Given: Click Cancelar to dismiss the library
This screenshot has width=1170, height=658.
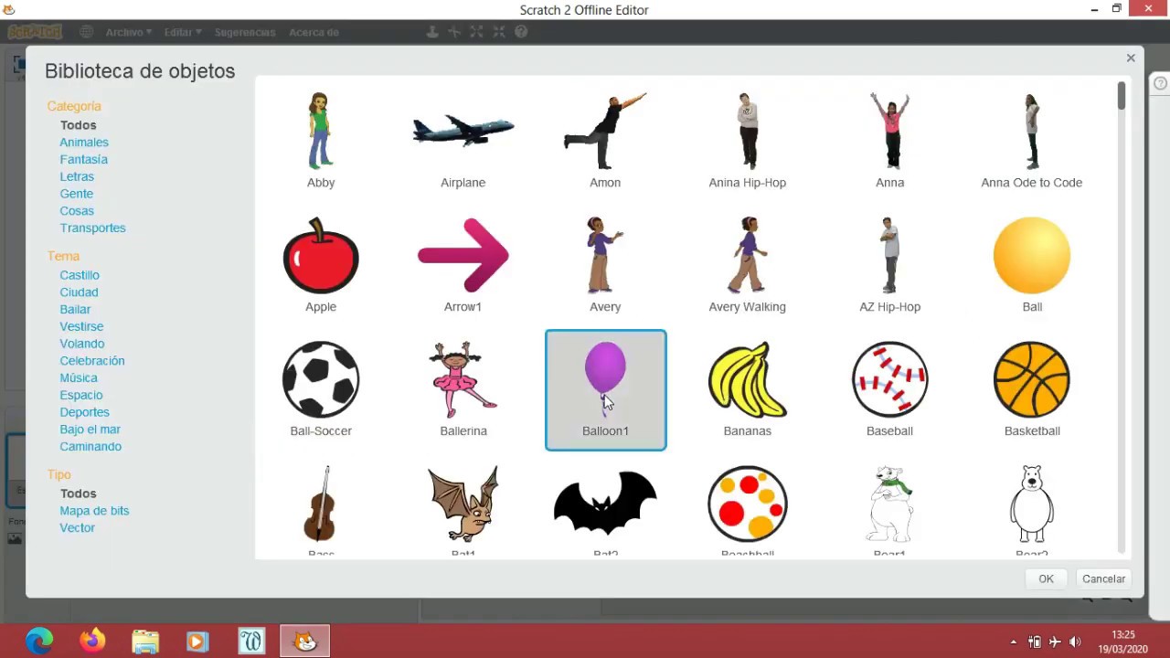Looking at the screenshot, I should click(1103, 578).
